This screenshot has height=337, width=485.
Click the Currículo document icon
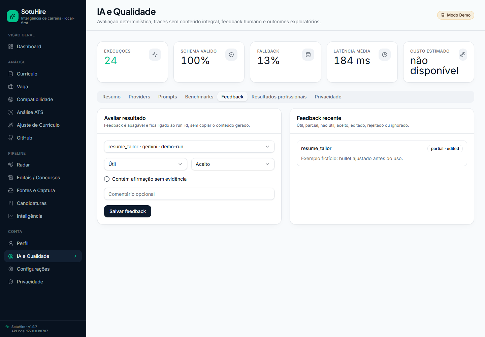[x=11, y=74]
